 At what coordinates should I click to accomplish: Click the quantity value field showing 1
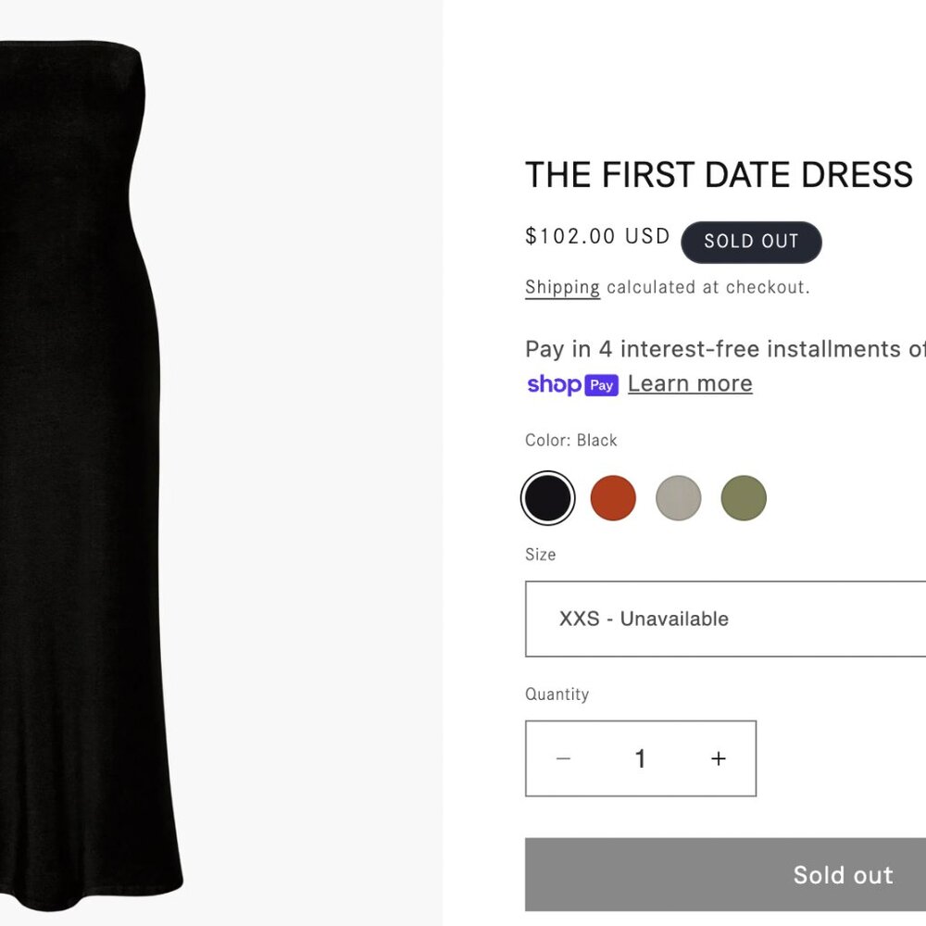click(640, 758)
